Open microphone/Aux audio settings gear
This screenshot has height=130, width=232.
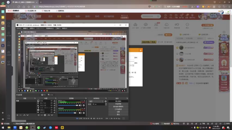point(84,105)
